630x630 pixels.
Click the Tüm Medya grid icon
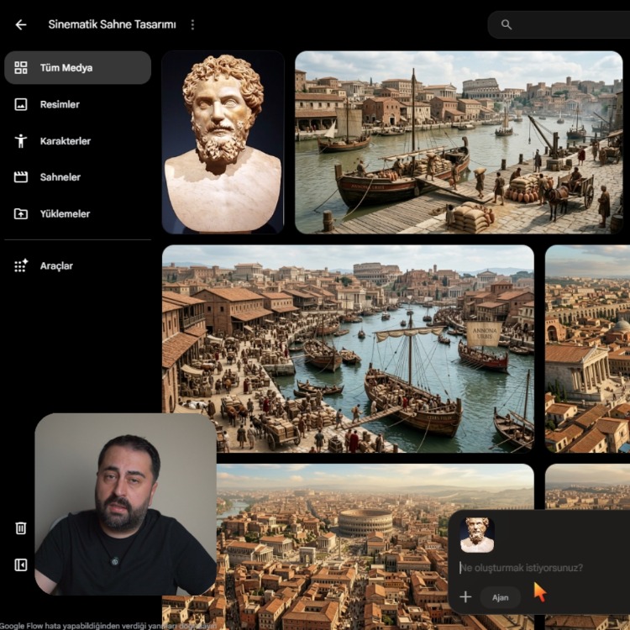[21, 67]
